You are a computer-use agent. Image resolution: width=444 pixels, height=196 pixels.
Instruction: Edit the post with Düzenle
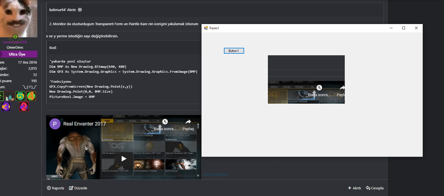pyautogui.click(x=78, y=188)
